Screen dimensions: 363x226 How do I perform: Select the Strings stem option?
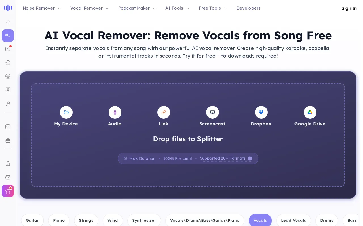86,220
